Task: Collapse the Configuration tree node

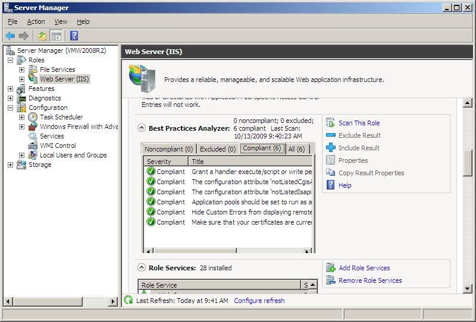Action: click(10, 108)
